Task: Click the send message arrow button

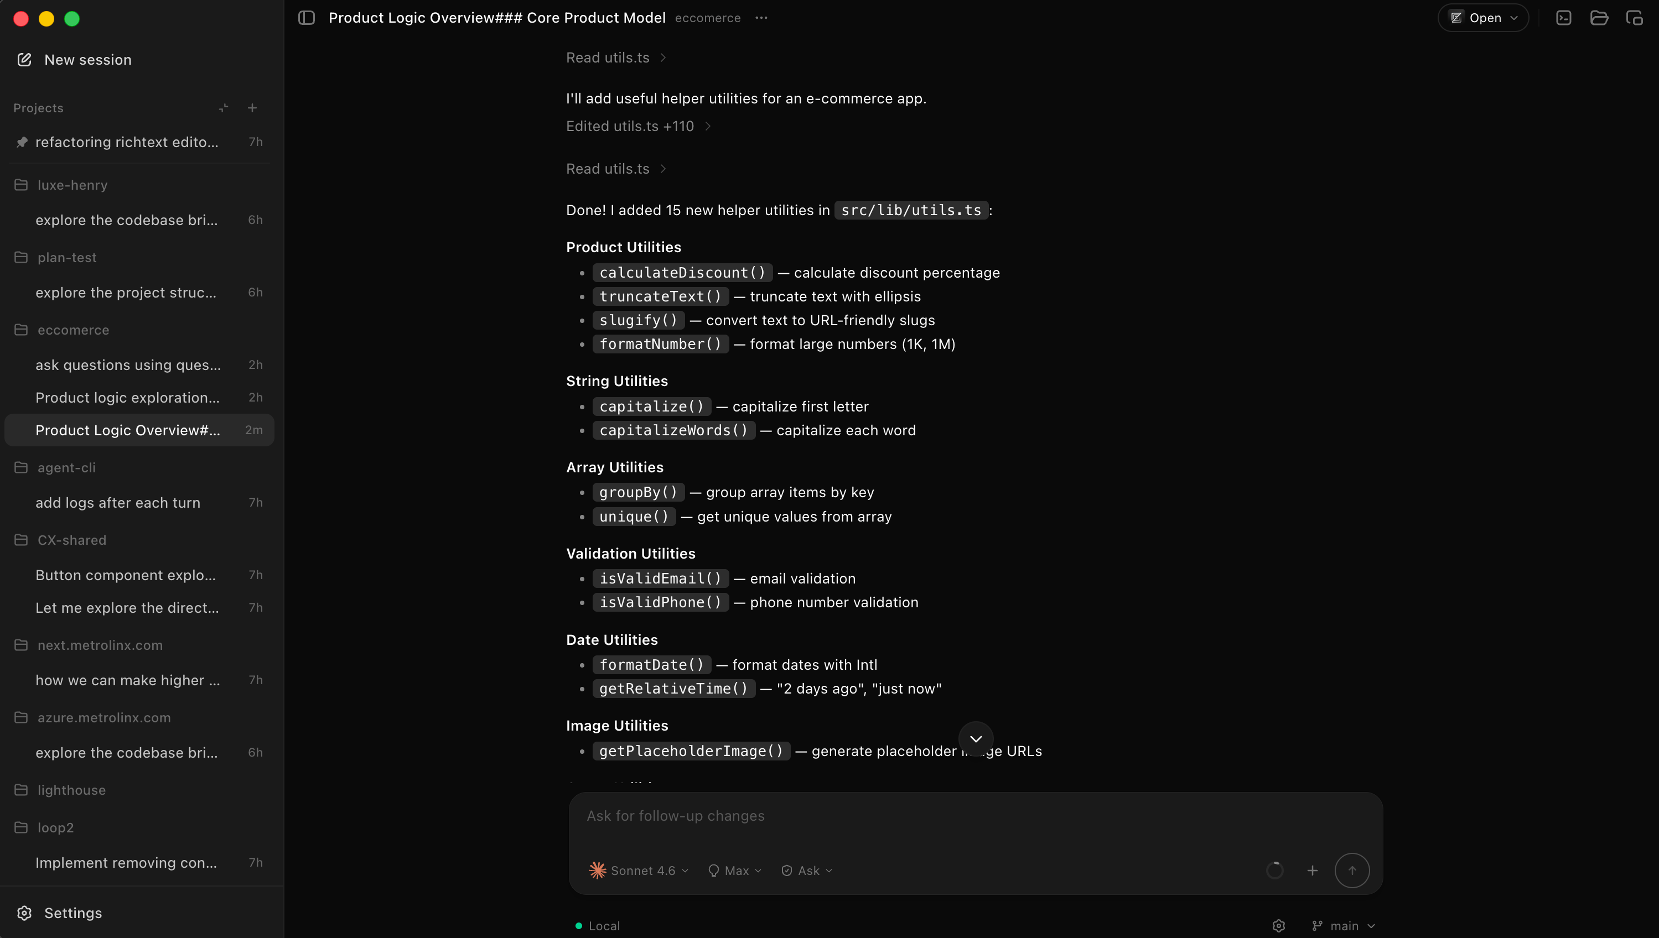Action: (1351, 871)
